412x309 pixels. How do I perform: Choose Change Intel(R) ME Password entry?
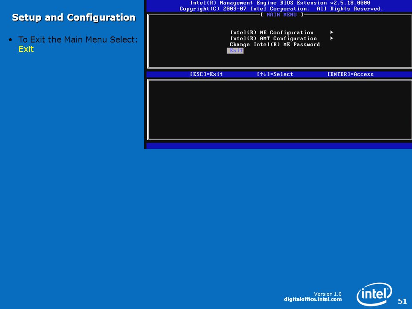[x=275, y=45]
